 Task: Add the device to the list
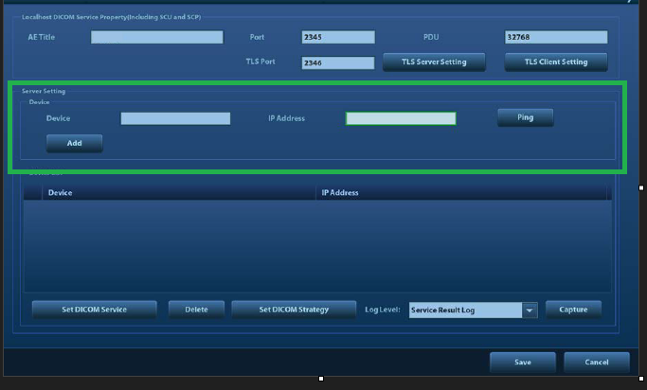(x=74, y=143)
